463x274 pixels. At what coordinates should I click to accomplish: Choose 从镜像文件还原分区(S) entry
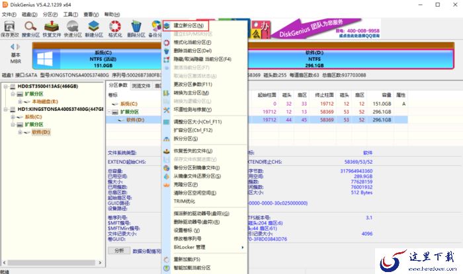197,176
